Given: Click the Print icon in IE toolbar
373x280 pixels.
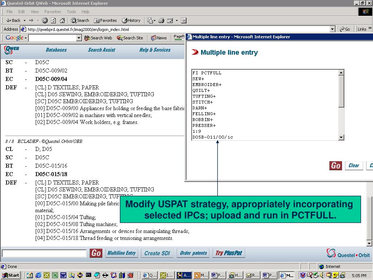Looking at the screenshot, I should 161,20.
